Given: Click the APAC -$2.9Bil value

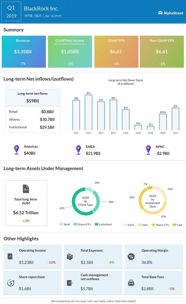Looking at the screenshot, I should point(162,153).
